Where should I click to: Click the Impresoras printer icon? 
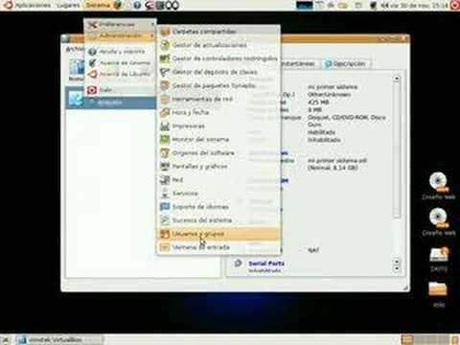(165, 126)
